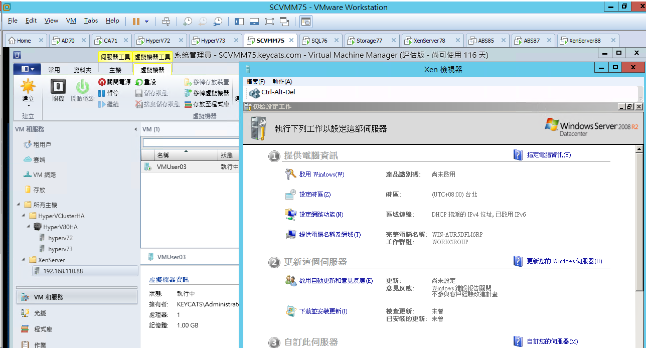
Task: Collapse the VM 和服務 navigation pane arrow
Action: click(136, 129)
